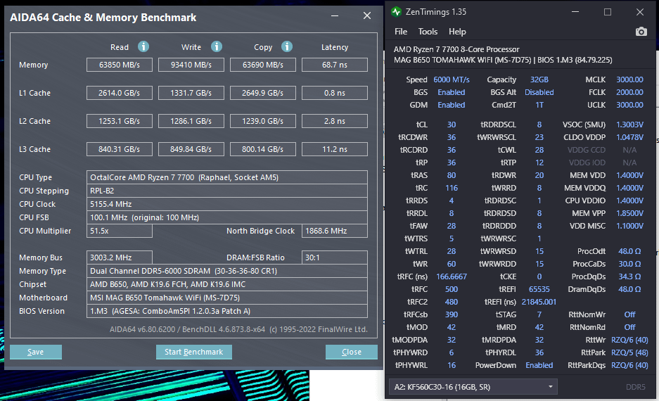Select L1 Cache Read value 2614.0 GB/s
The width and height of the screenshot is (659, 401).
point(120,93)
